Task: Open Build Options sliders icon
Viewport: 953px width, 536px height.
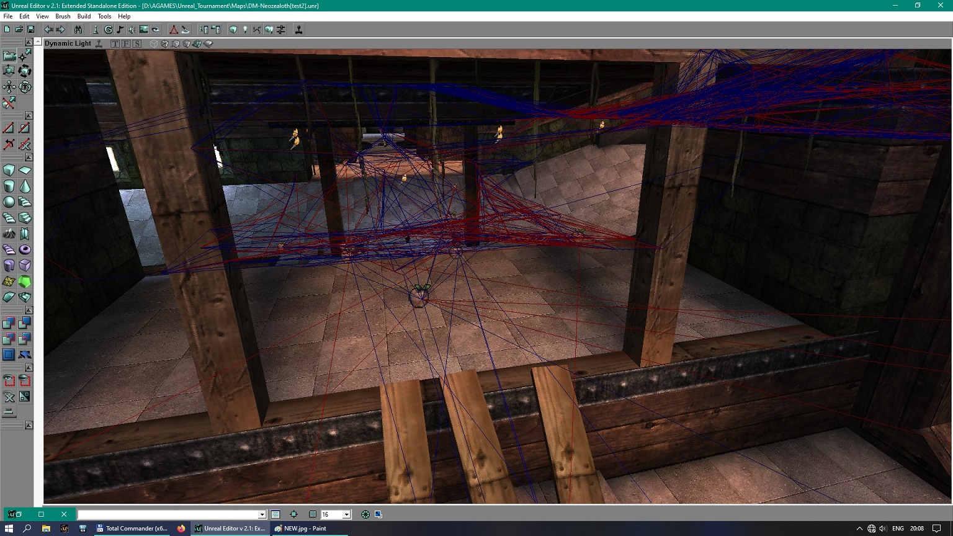Action: (281, 29)
